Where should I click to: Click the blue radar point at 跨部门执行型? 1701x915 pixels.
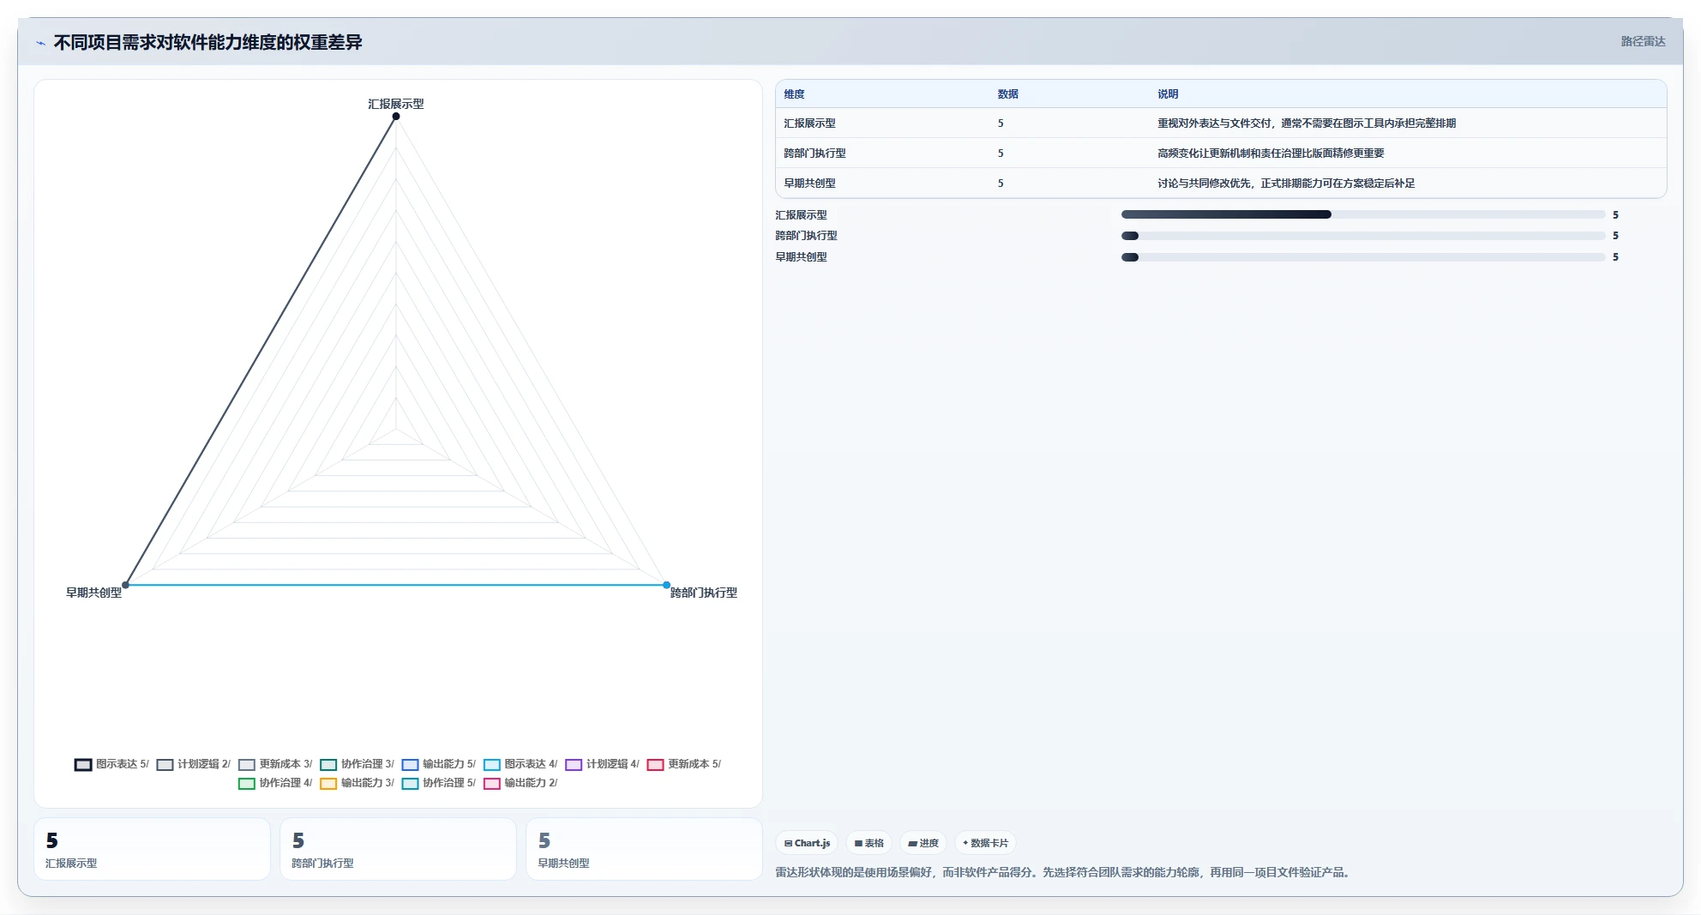pyautogui.click(x=666, y=585)
